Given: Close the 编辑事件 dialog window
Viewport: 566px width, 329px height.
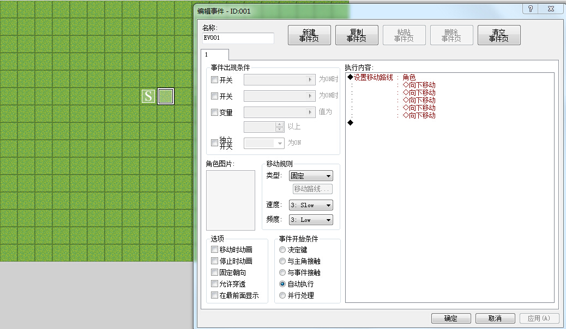Looking at the screenshot, I should pos(551,9).
